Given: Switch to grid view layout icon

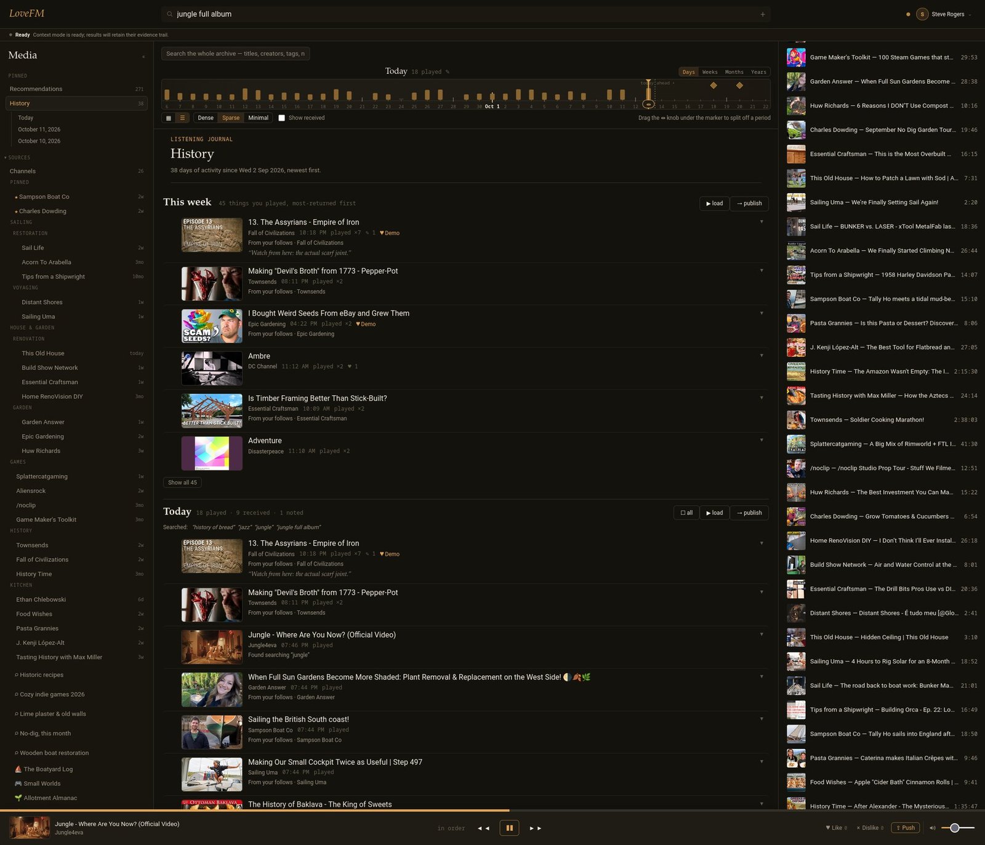Looking at the screenshot, I should pyautogui.click(x=169, y=118).
